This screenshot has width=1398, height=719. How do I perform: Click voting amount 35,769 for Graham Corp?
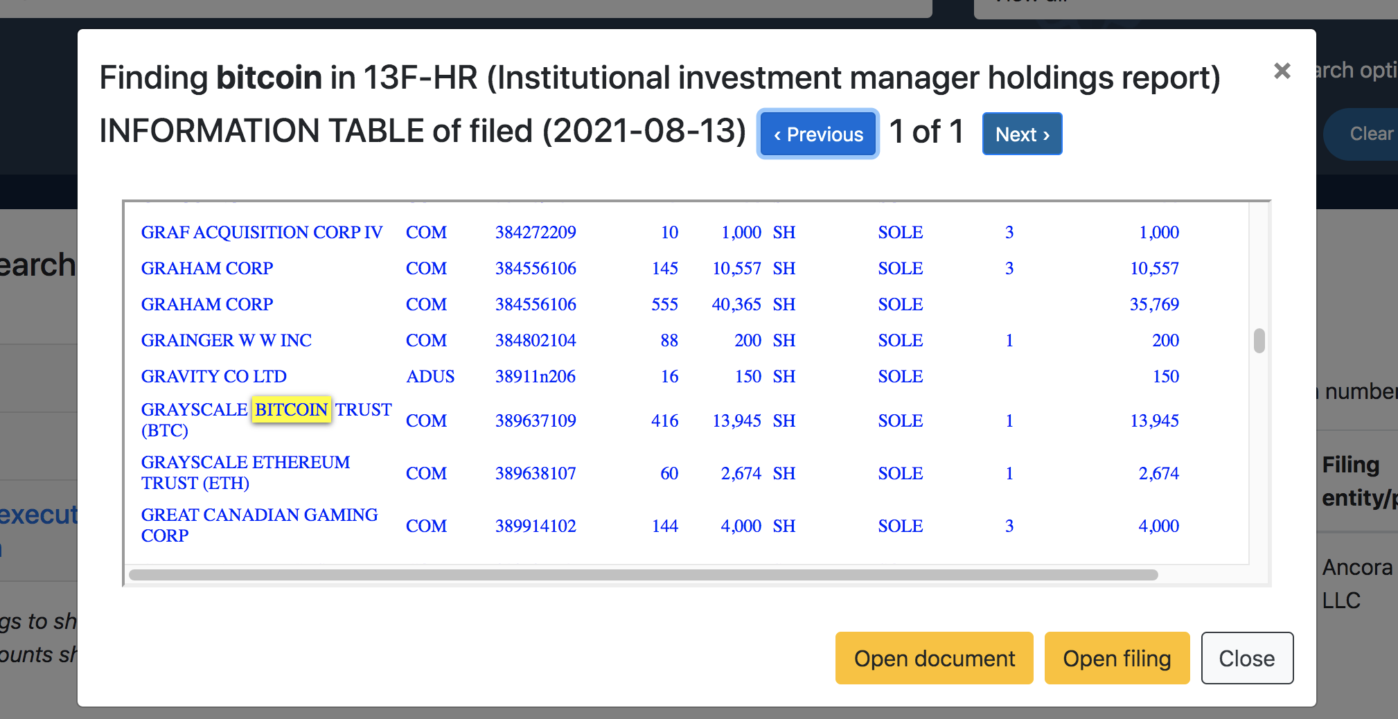[x=1154, y=304]
